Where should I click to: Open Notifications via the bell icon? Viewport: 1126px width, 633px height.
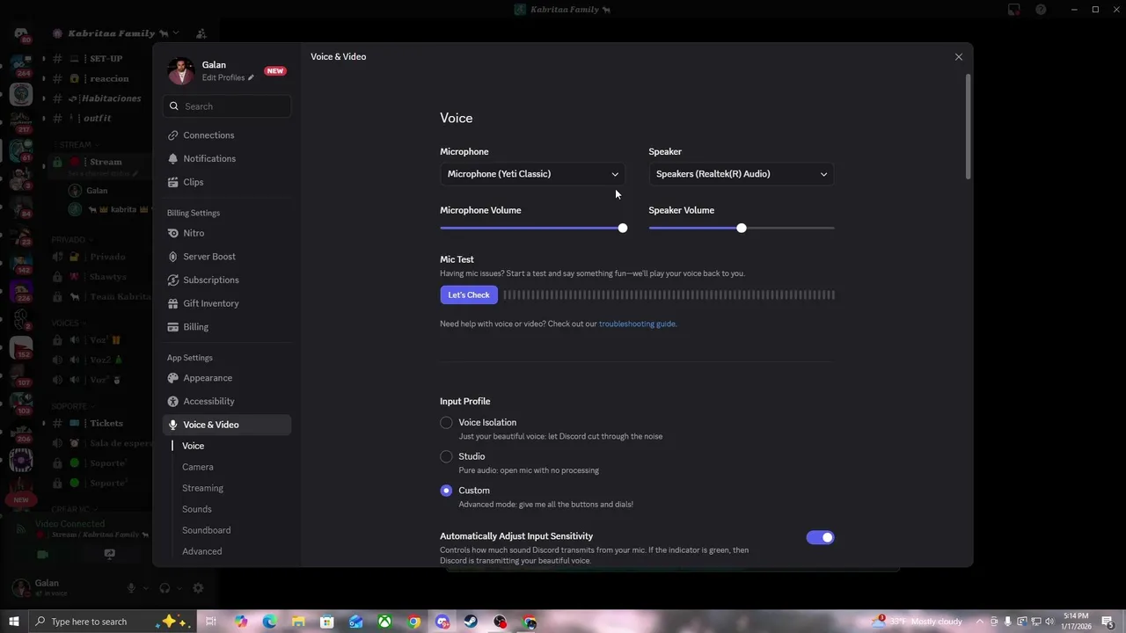(173, 158)
